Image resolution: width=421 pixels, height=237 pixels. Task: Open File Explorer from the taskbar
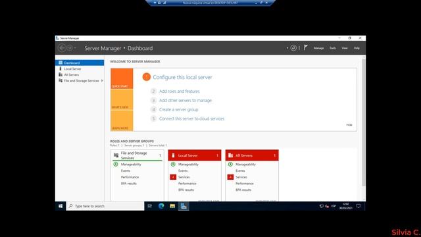pos(172,206)
